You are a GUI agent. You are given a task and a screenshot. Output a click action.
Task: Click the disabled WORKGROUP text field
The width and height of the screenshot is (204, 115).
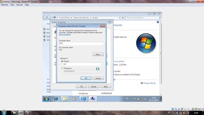(82, 71)
